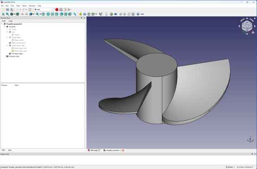
Task: Switch to Front view cube icon
Action: point(48,14)
